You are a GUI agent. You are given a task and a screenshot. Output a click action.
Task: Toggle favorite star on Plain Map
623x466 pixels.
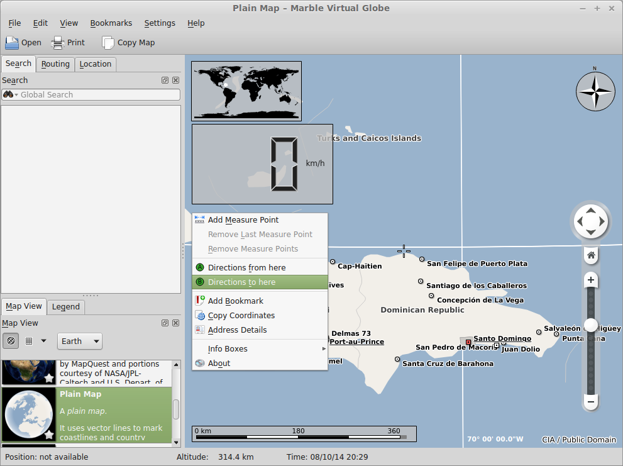49,434
